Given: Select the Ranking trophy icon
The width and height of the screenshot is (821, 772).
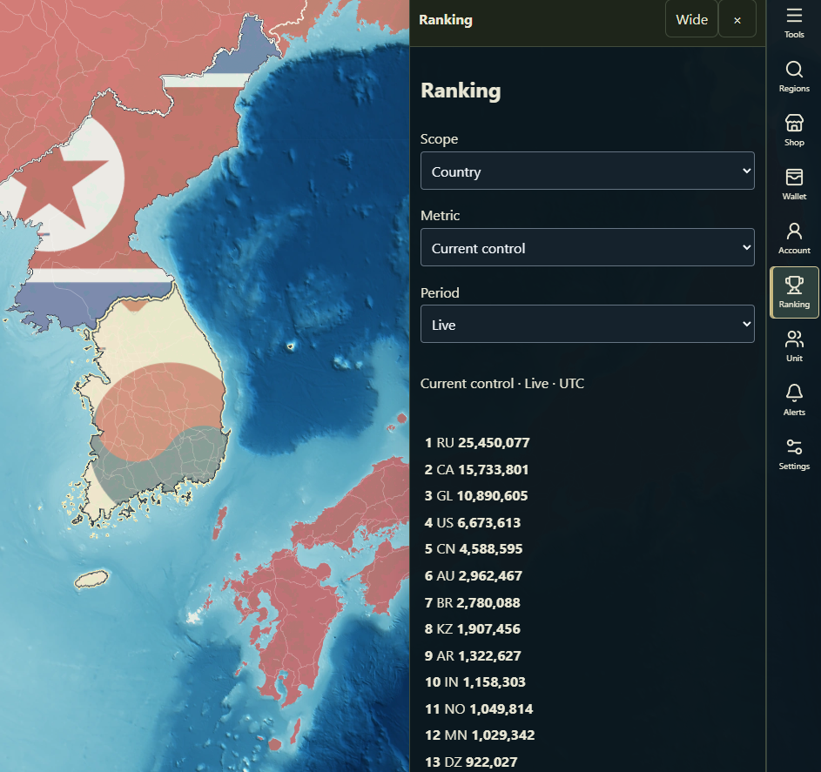Looking at the screenshot, I should [794, 292].
